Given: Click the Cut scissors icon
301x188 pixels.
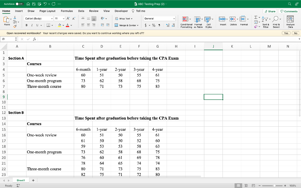Looking at the screenshot, I should 15,18.
